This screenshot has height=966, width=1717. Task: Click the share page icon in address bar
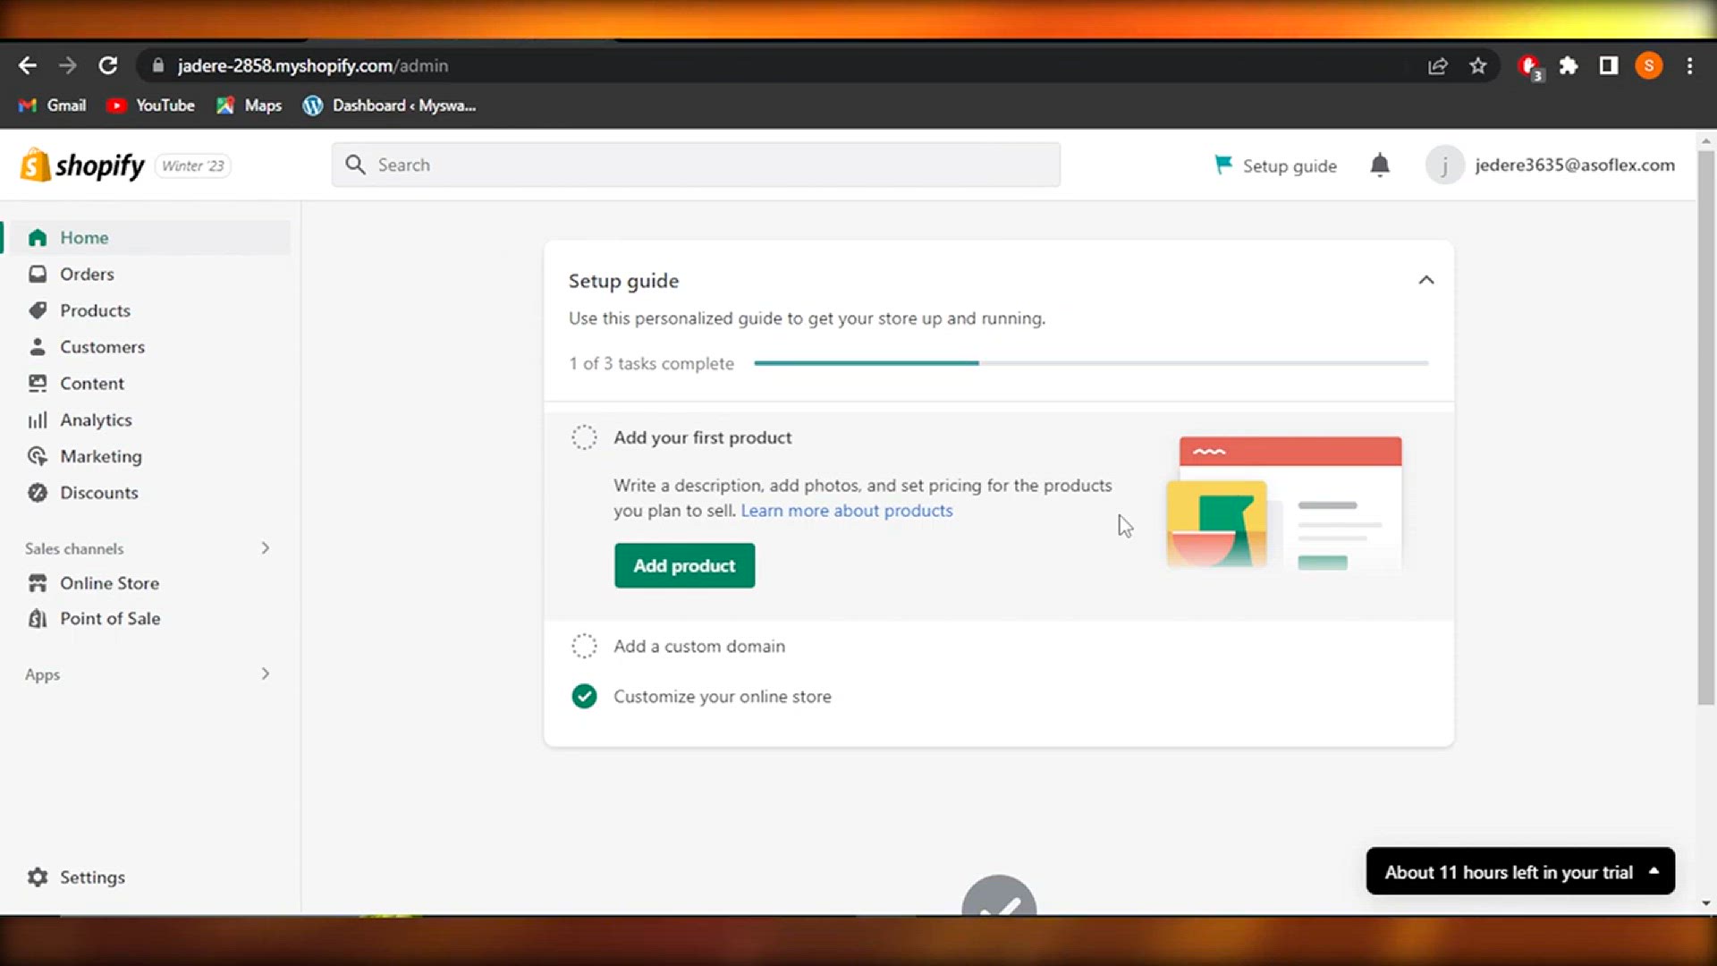click(1437, 65)
